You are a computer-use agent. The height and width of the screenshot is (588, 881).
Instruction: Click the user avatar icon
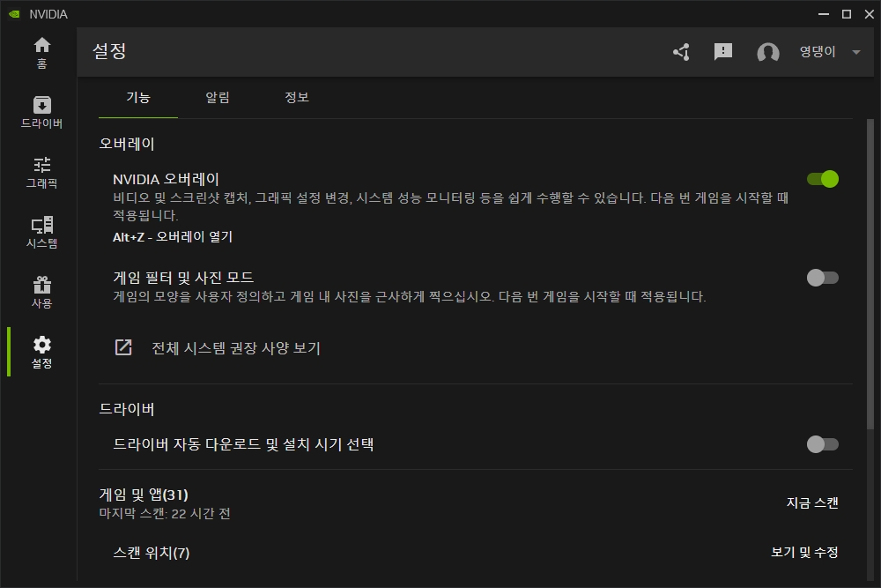point(768,52)
